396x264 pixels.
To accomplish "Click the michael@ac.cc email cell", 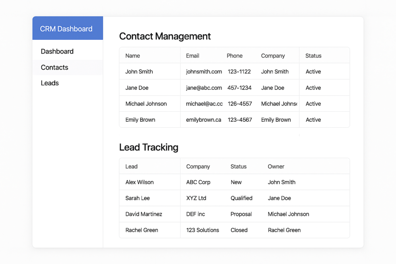I will pos(204,104).
